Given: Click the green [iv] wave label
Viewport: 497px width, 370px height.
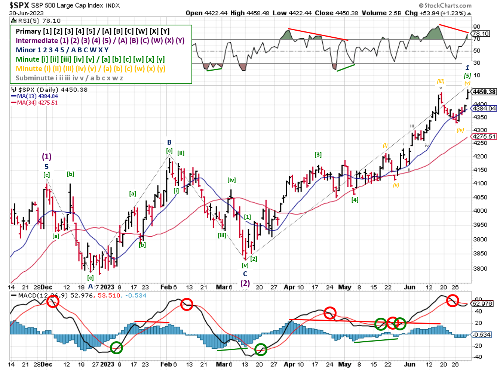Looking at the screenshot, I should coord(232,180).
